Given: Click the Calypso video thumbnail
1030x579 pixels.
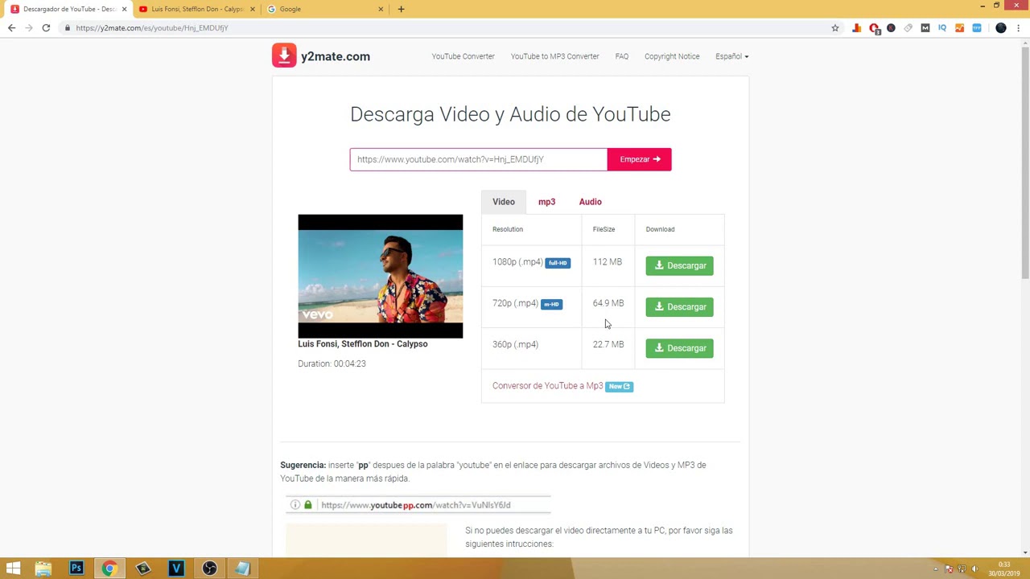Looking at the screenshot, I should 381,276.
